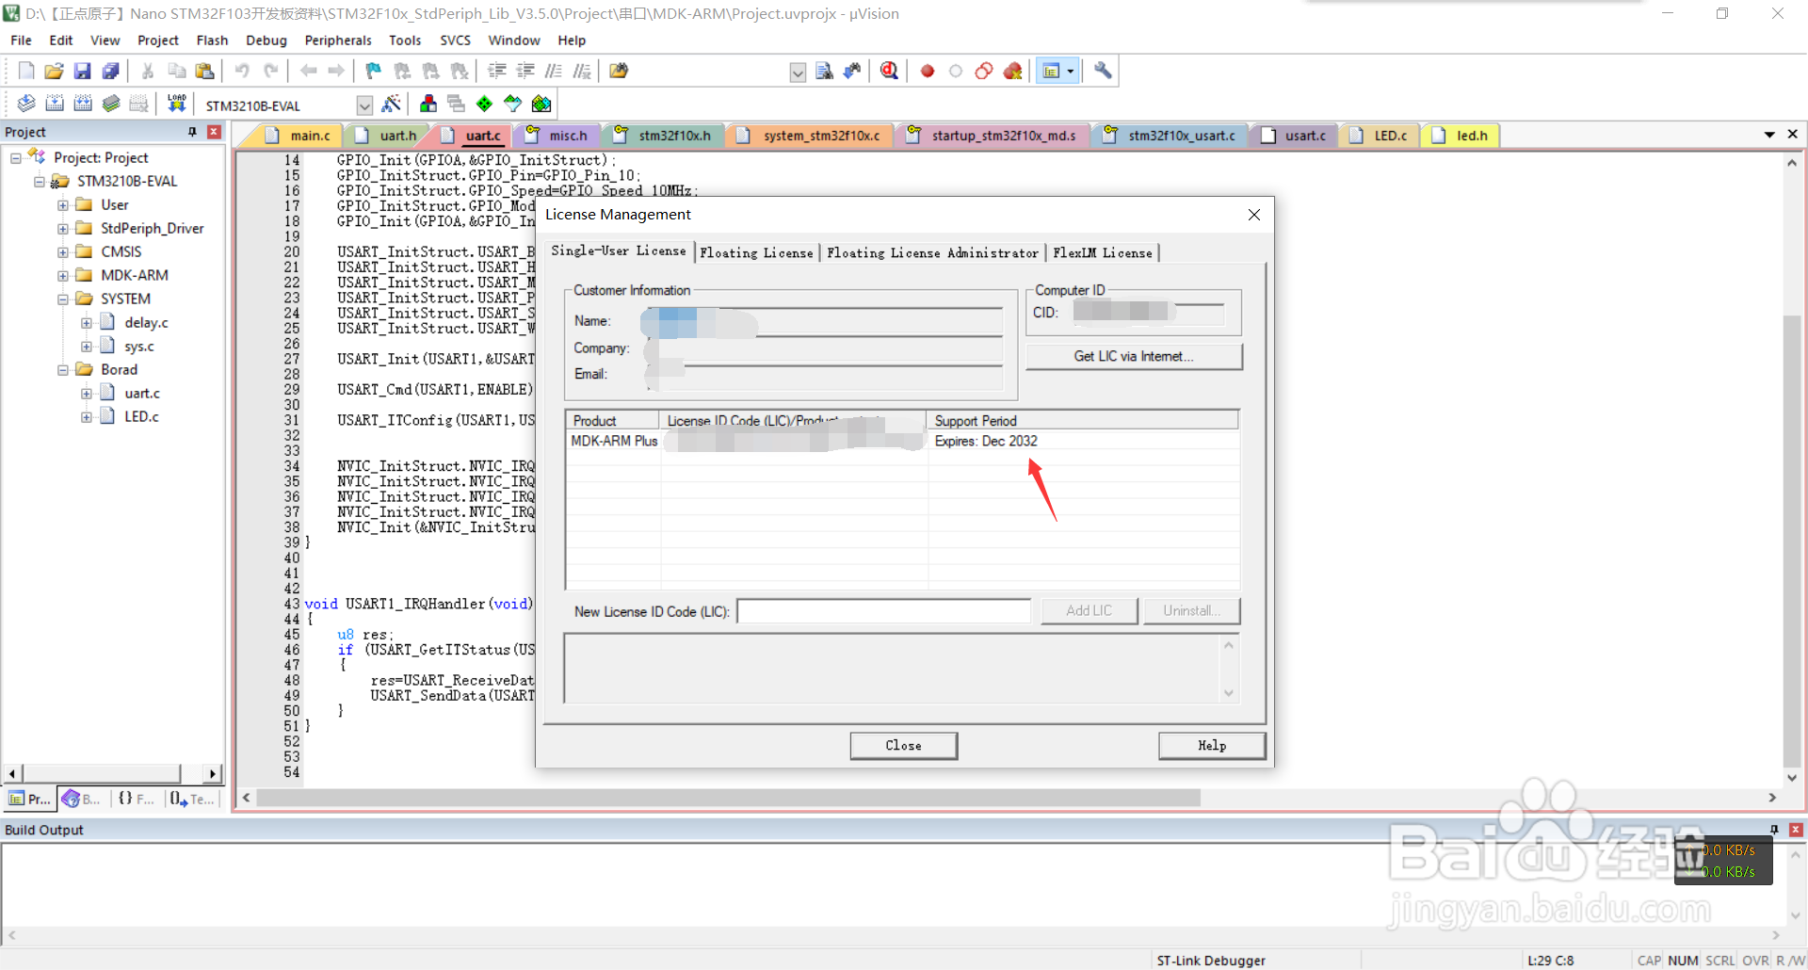
Task: Select the MDK-ARM Plus license row
Action: click(x=902, y=442)
